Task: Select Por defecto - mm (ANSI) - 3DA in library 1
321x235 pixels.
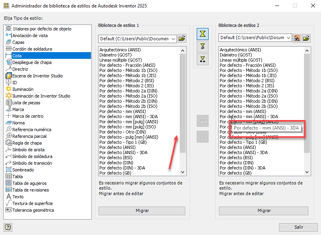Action: pos(129,117)
